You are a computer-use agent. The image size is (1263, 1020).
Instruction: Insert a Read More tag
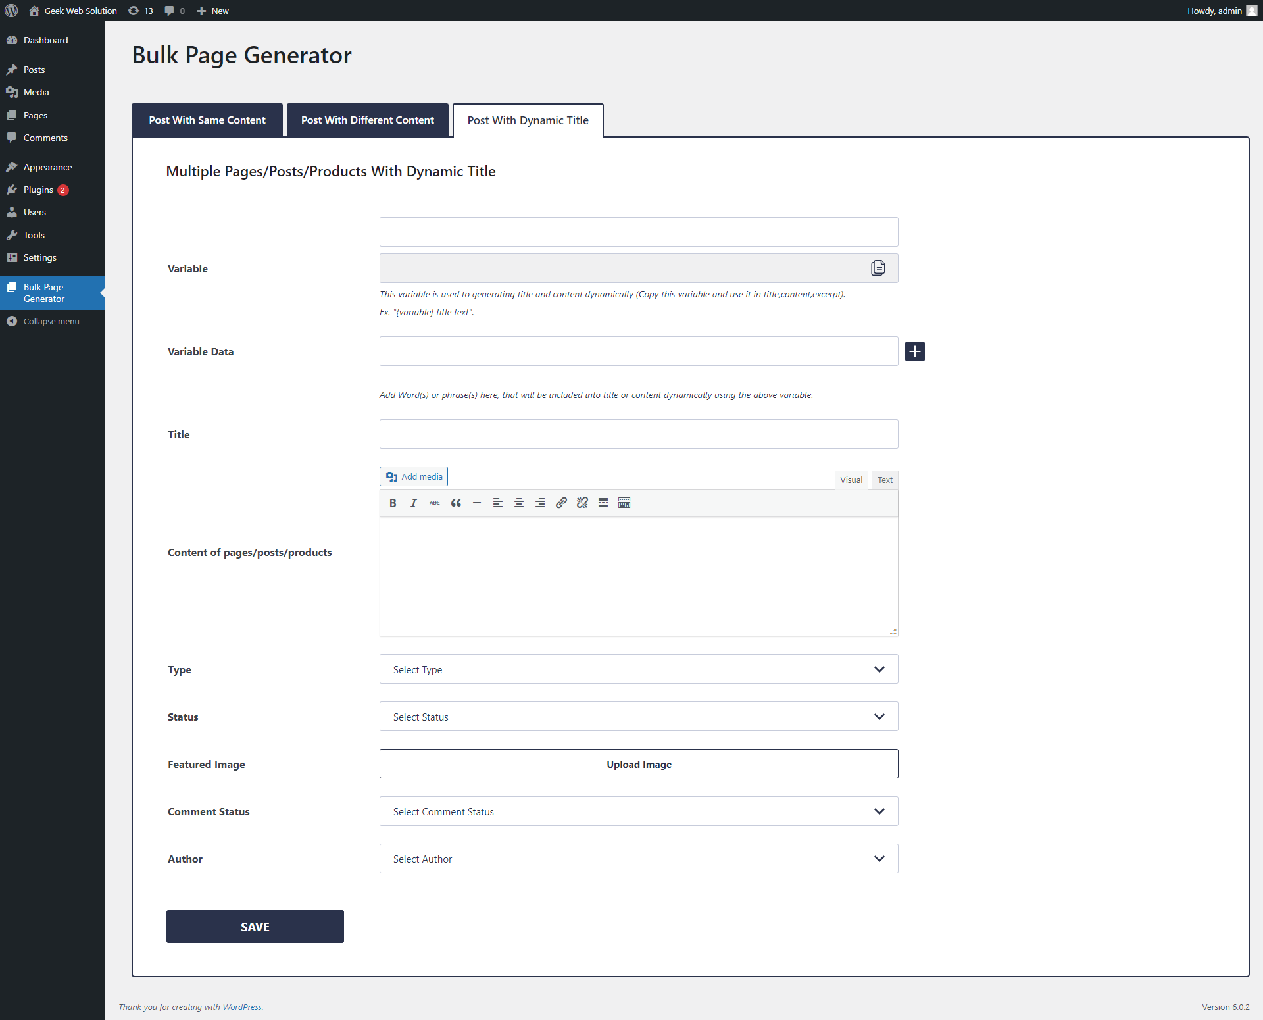click(x=603, y=503)
